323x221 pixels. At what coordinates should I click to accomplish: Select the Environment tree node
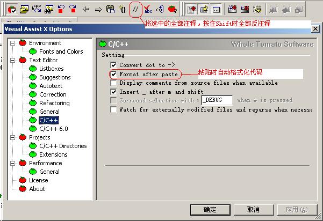(x=45, y=43)
